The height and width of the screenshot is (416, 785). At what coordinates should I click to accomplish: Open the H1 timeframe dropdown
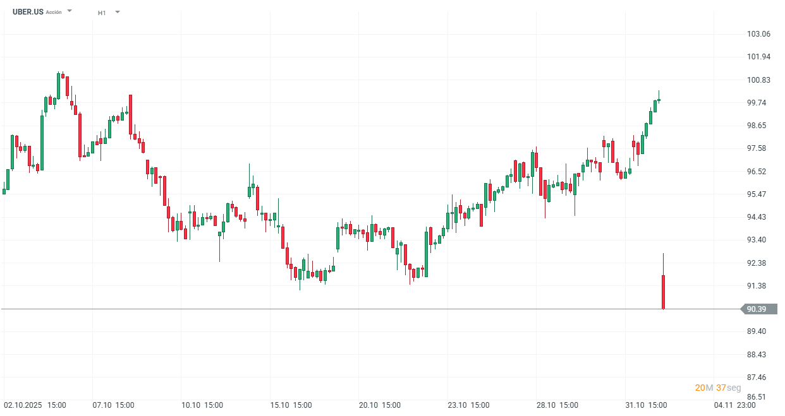click(118, 11)
